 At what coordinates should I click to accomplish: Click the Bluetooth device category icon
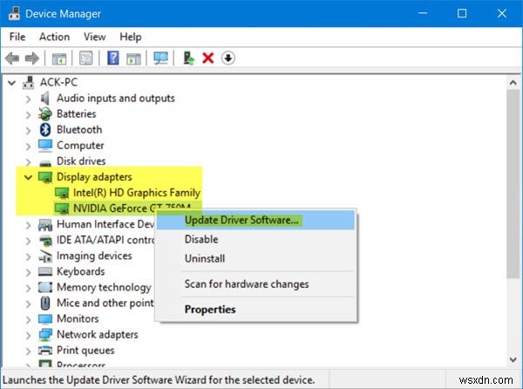tap(45, 129)
